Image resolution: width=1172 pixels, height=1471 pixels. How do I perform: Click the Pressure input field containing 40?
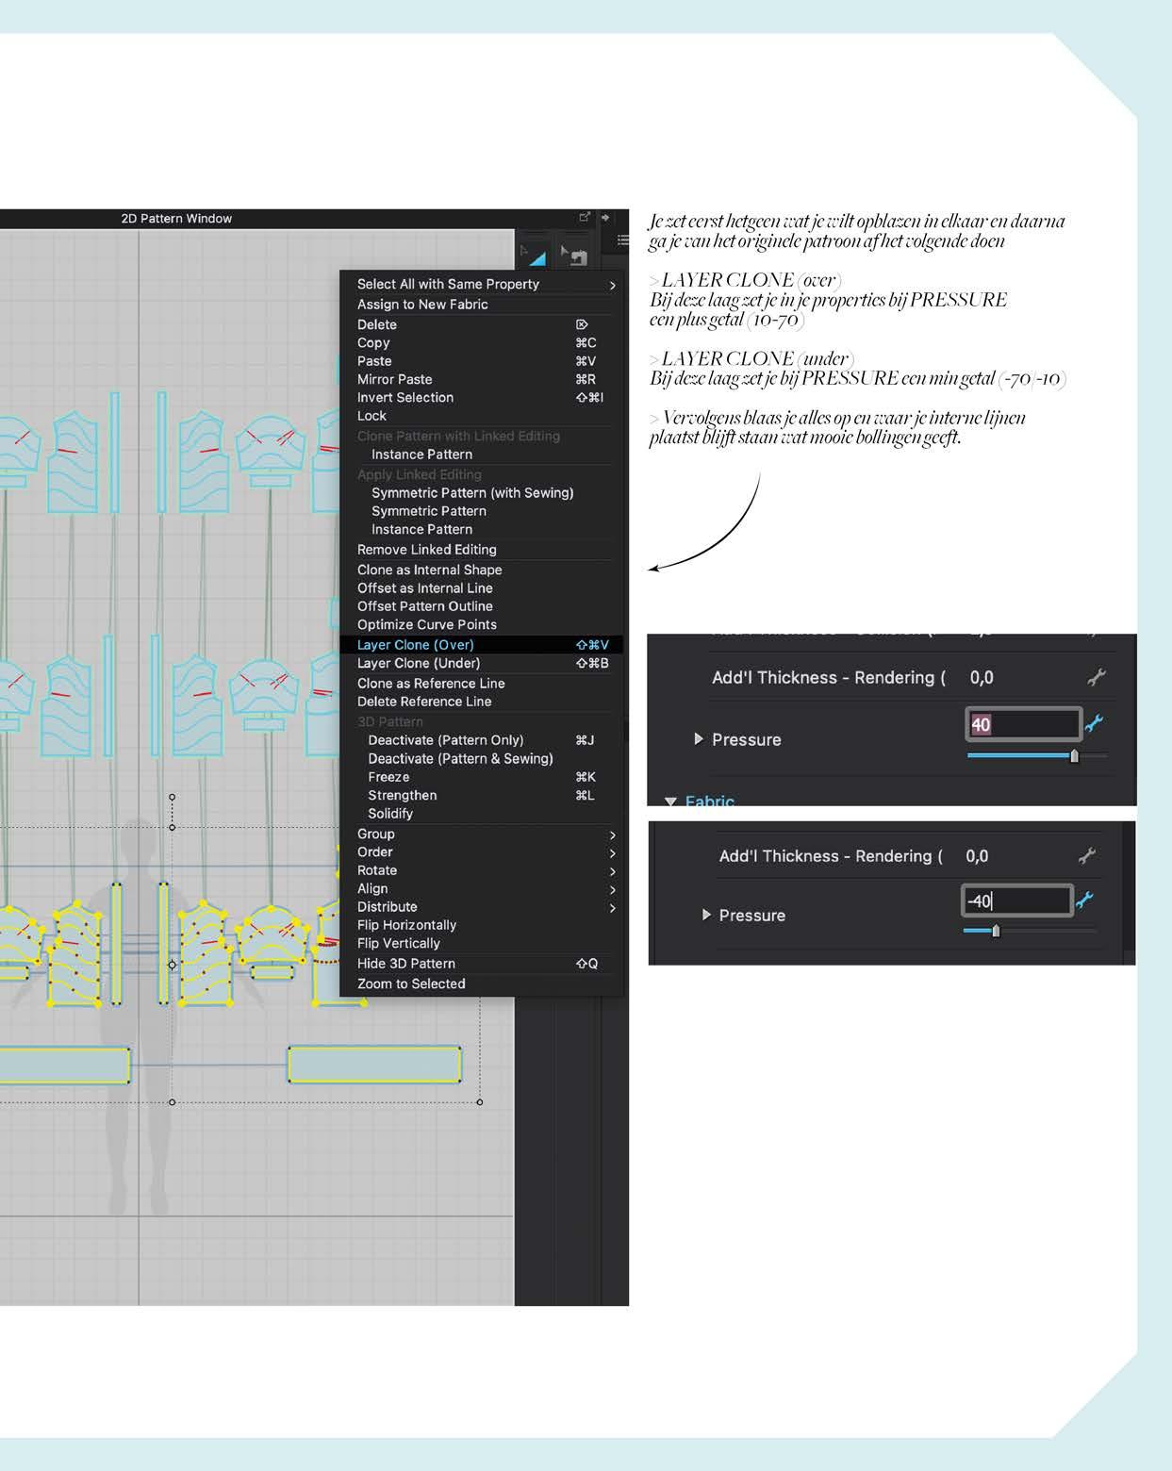point(1023,724)
